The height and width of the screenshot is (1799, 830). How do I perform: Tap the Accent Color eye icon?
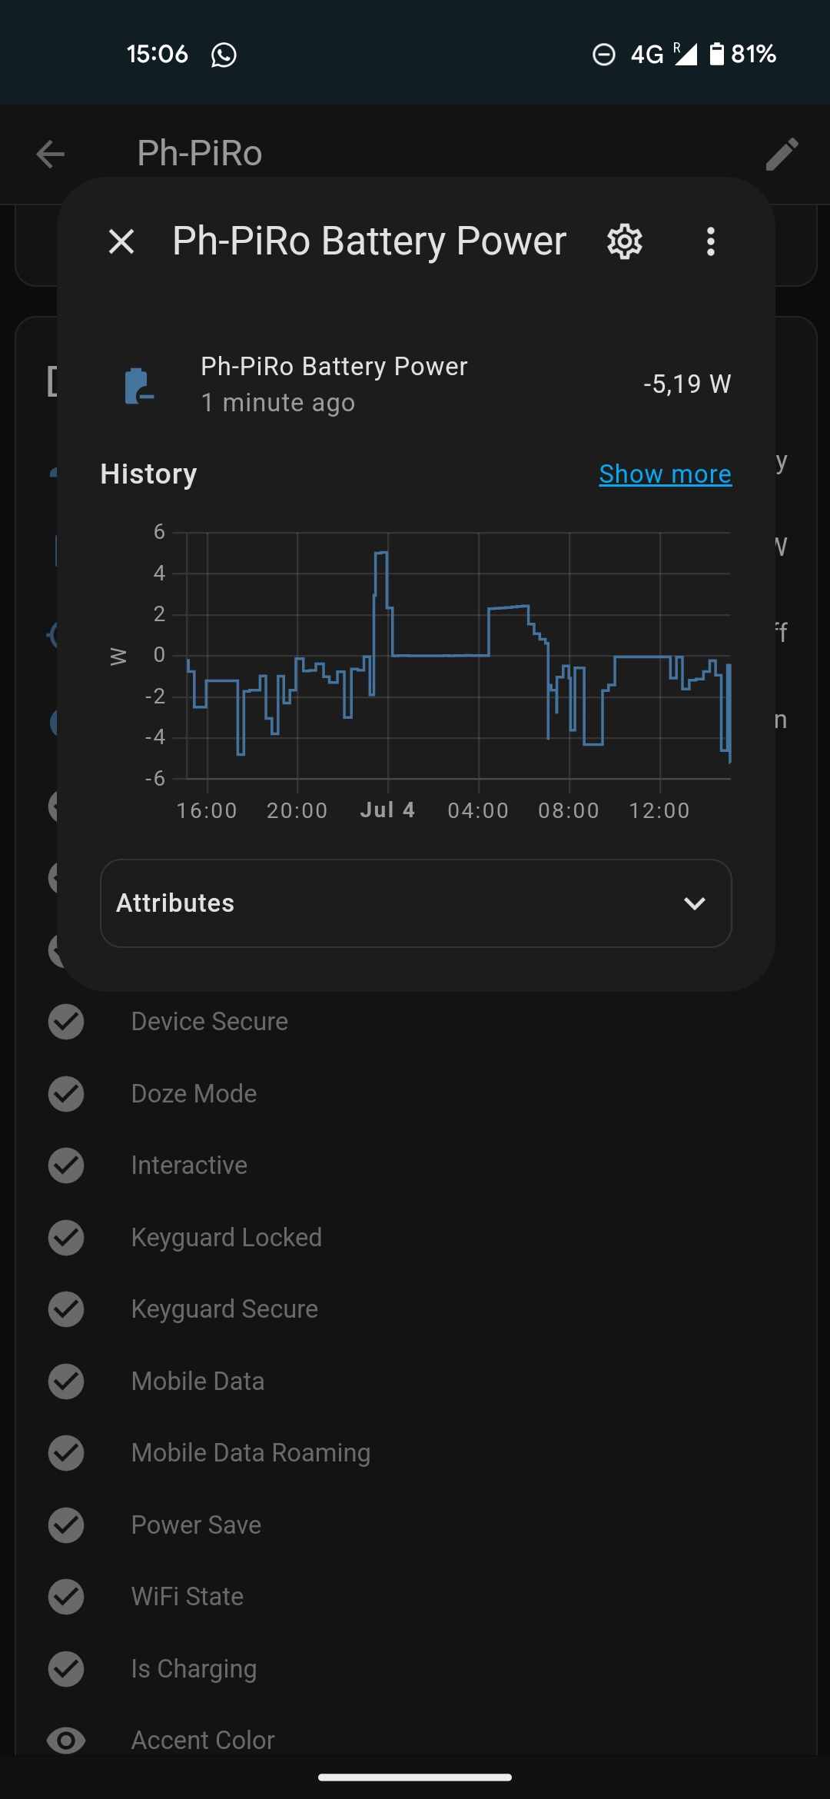(66, 1740)
